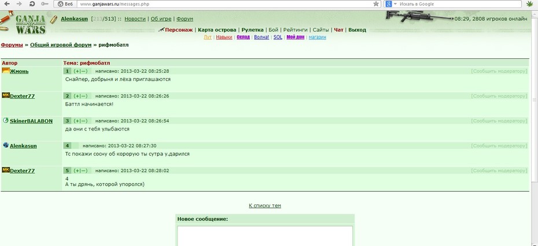Downvote post 1 with the minus sign

[x=84, y=71]
